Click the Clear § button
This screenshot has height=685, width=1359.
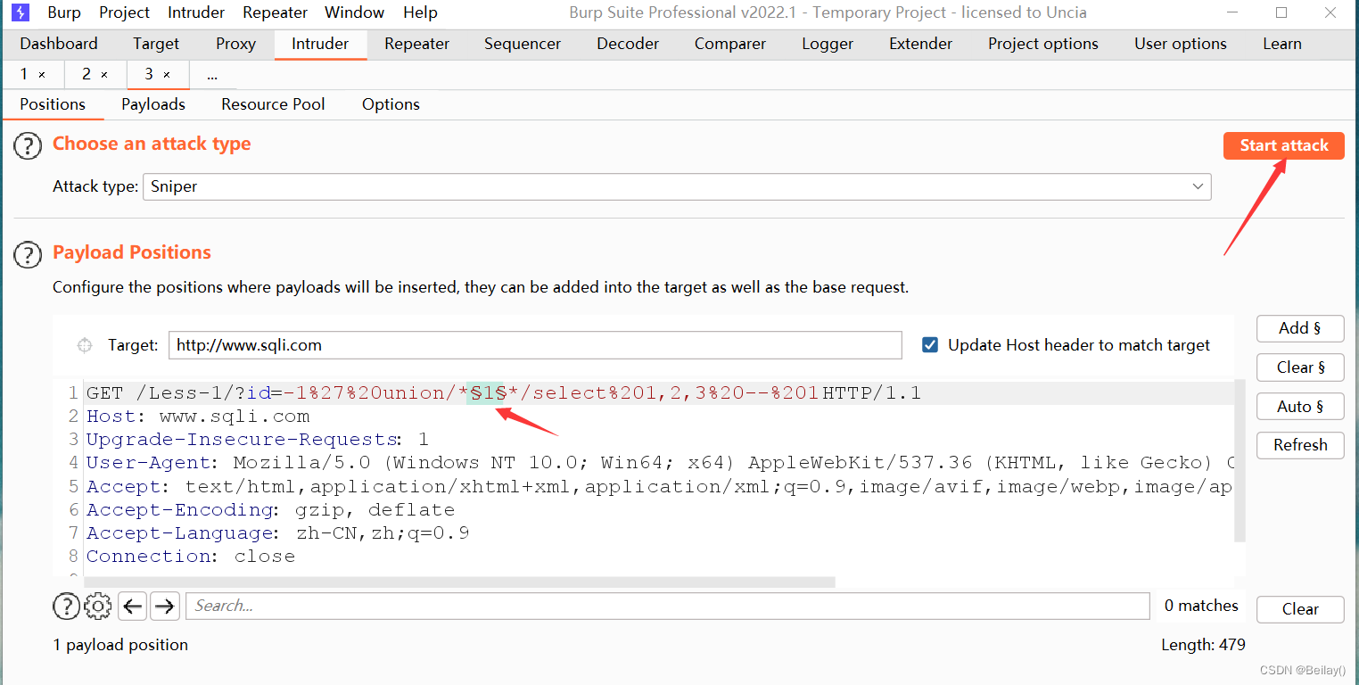click(x=1300, y=367)
